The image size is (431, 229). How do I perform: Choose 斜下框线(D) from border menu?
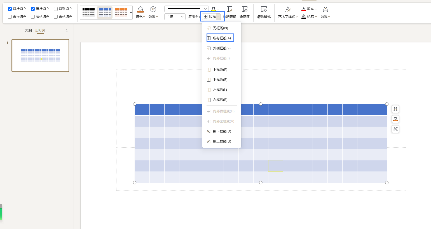click(222, 131)
